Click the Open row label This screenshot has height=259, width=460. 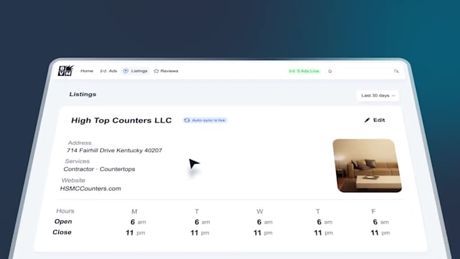63,221
